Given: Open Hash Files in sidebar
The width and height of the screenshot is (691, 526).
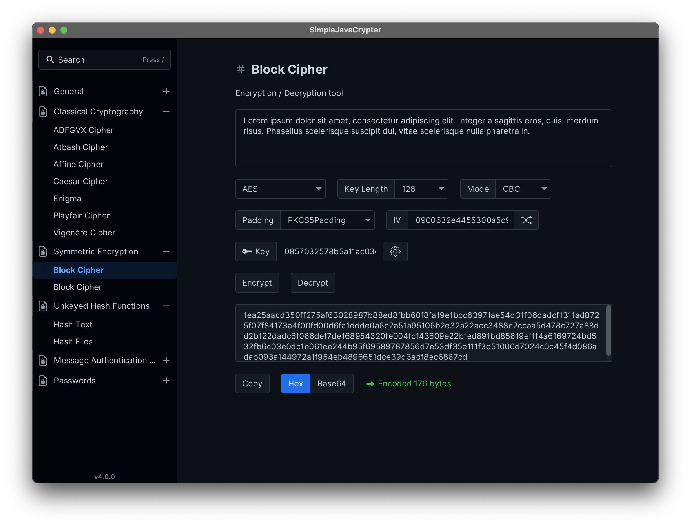Looking at the screenshot, I should 73,341.
